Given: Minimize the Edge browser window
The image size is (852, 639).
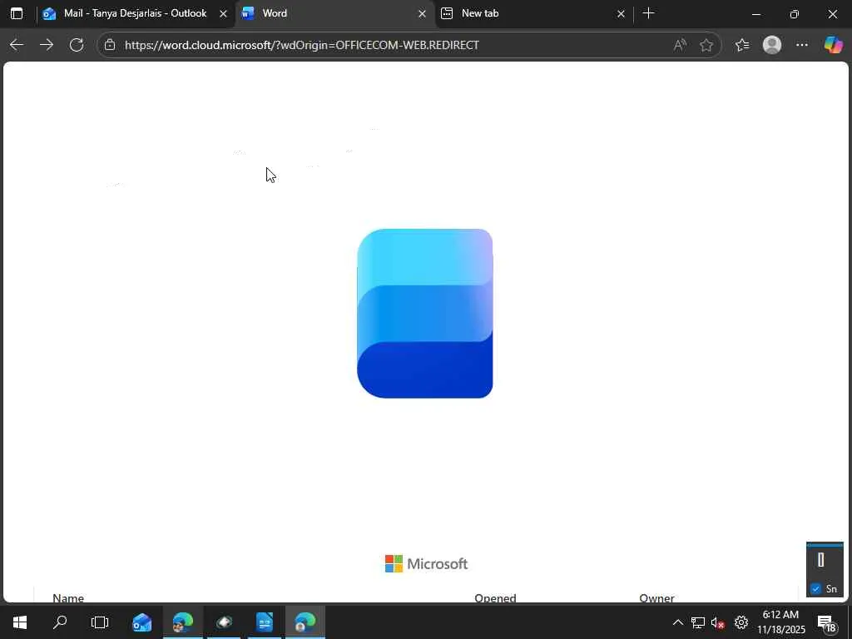Looking at the screenshot, I should [x=755, y=14].
